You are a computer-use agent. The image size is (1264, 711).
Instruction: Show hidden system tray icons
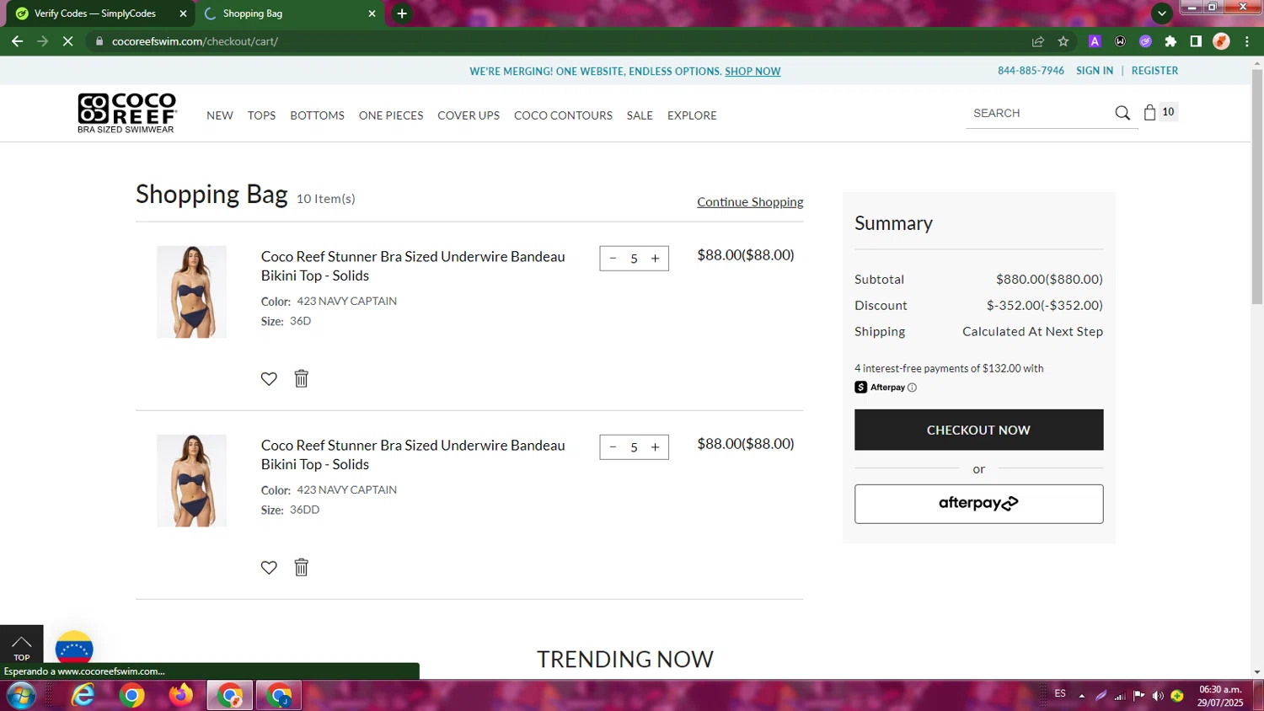(x=1081, y=696)
